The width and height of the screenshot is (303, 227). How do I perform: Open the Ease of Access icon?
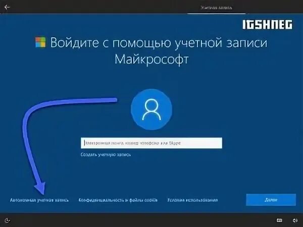click(7, 220)
